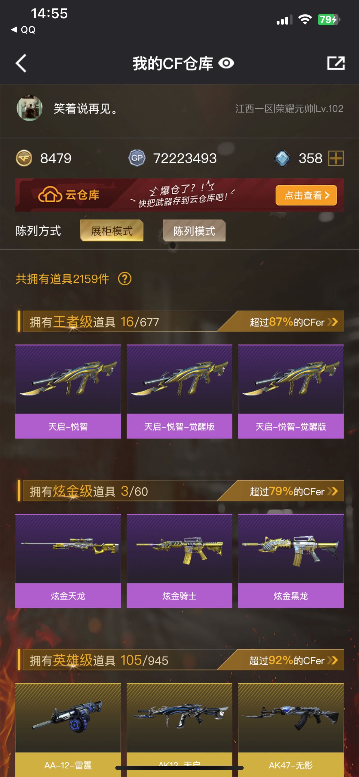The height and width of the screenshot is (777, 359).
Task: Tap the cloud warehouse 云仓库 icon
Action: click(x=50, y=195)
